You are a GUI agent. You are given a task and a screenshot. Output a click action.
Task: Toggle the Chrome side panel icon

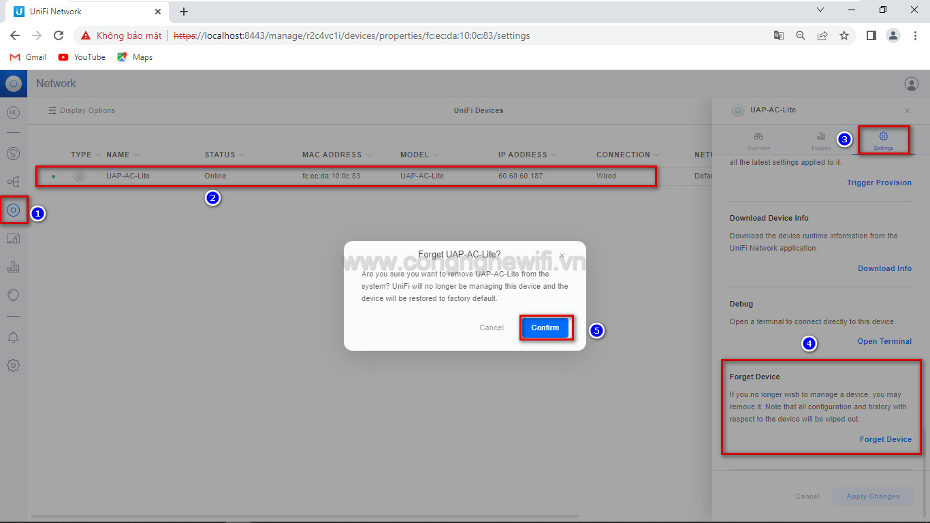(871, 35)
